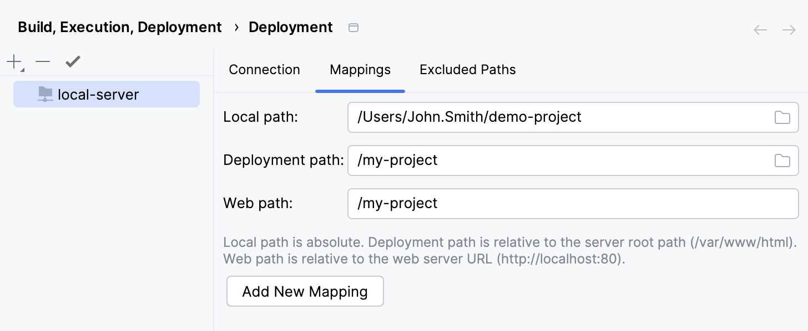808x331 pixels.
Task: Browse for a Deployment path folder
Action: (782, 161)
